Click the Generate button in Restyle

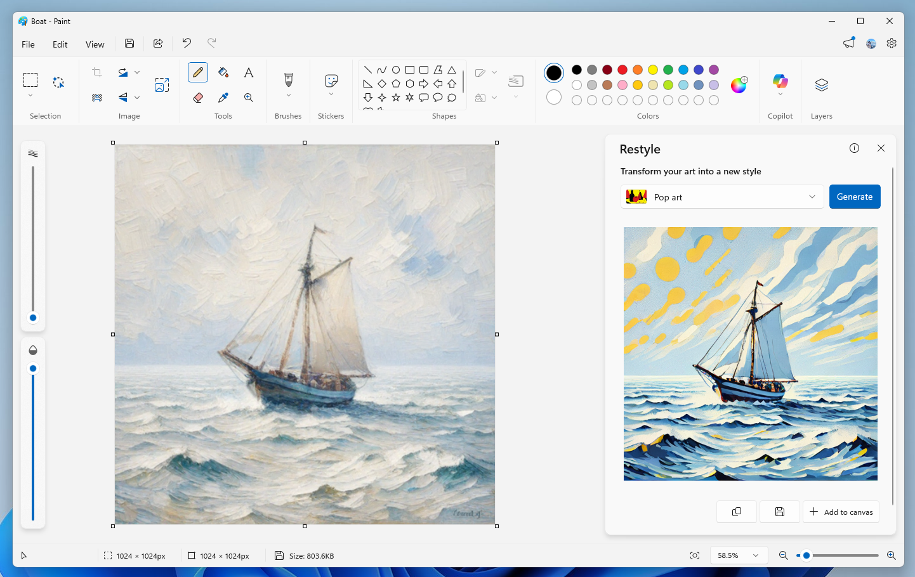click(x=855, y=197)
